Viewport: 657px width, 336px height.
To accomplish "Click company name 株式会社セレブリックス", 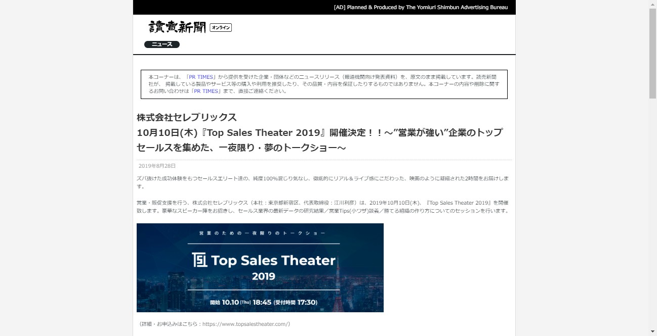I will [x=187, y=118].
